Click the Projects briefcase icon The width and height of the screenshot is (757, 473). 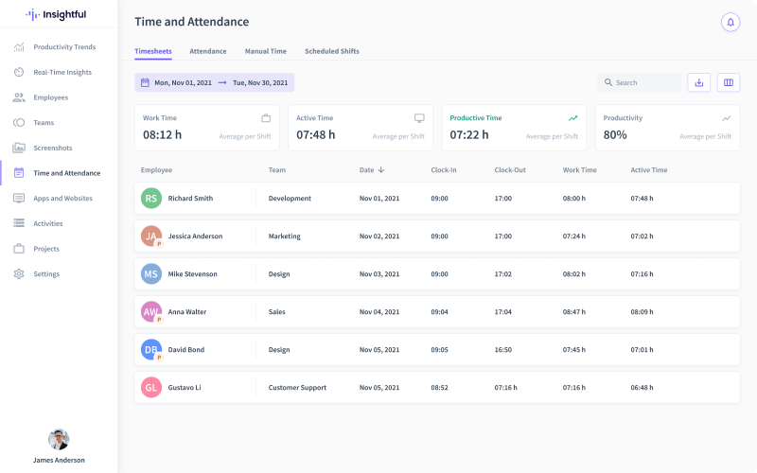click(19, 249)
